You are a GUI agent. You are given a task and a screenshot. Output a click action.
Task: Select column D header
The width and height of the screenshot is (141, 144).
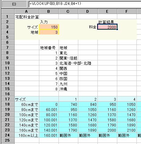[x=88, y=12]
